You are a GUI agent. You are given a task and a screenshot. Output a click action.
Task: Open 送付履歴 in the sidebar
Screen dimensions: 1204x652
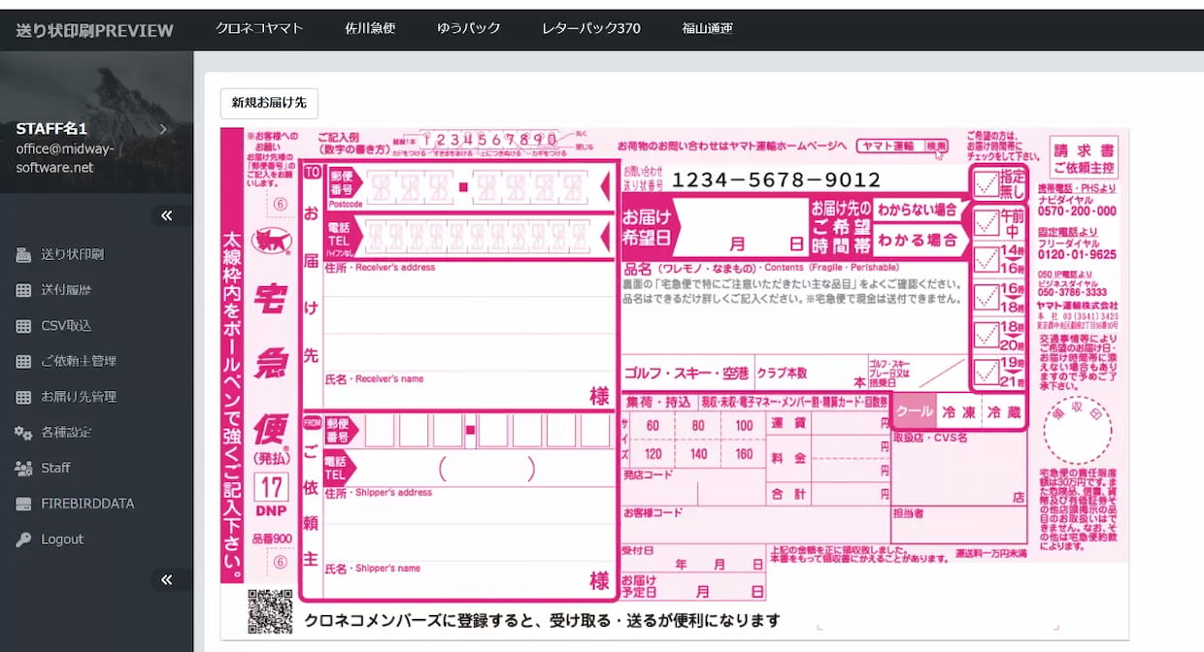[x=66, y=290]
